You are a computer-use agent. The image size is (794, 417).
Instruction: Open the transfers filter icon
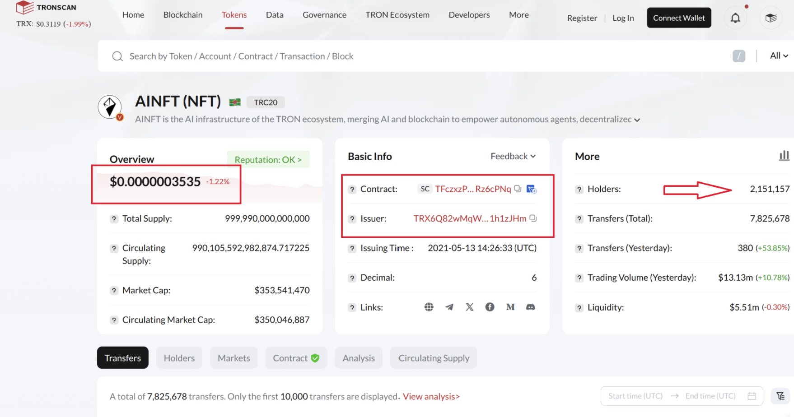[780, 396]
